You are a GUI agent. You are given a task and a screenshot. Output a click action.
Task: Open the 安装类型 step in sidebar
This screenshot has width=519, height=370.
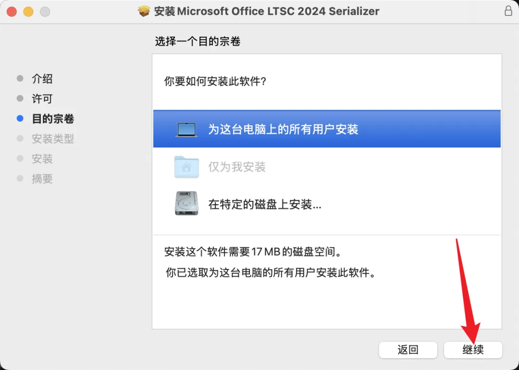tap(53, 139)
